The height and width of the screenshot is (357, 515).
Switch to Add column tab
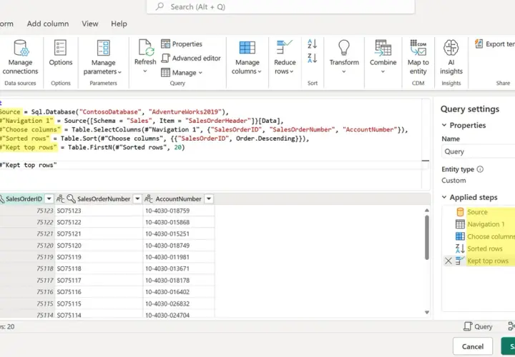tap(48, 24)
